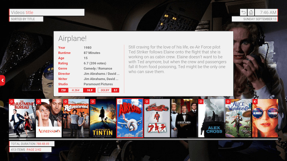The image size is (287, 161).
Task: Click the plot summary text about Ted Striker
Action: coord(177,59)
